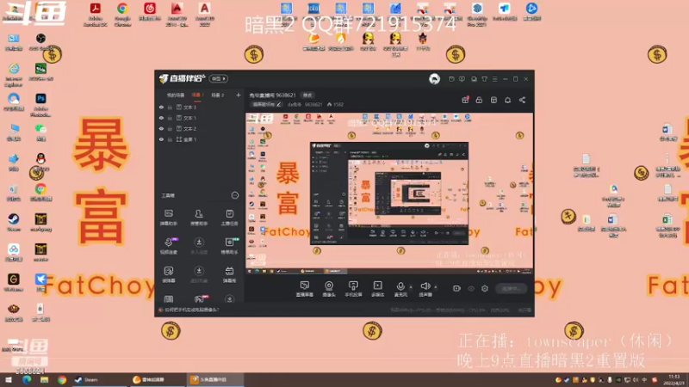The height and width of the screenshot is (387, 689).
Task: Switch to the 场景2 scene tab
Action: (x=218, y=95)
